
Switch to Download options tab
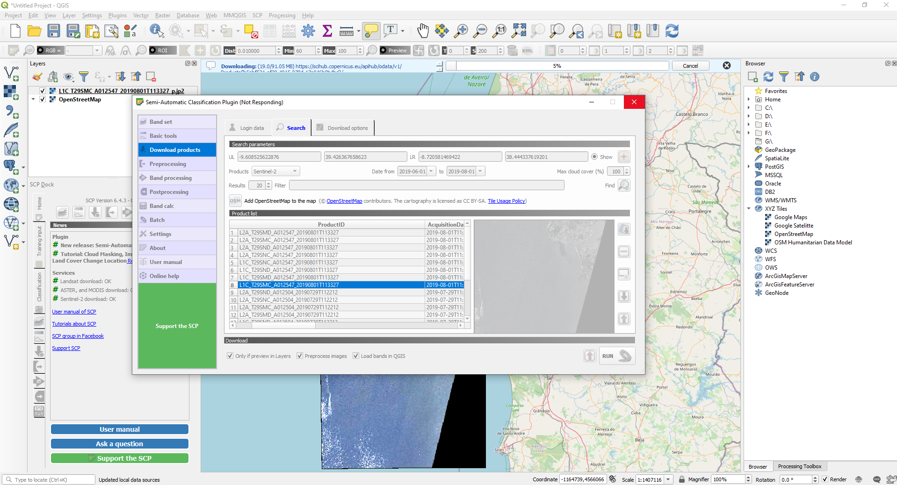343,128
